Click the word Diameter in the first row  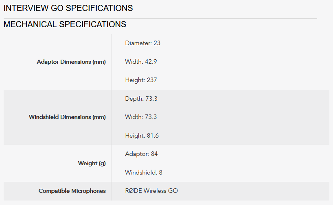(x=138, y=43)
